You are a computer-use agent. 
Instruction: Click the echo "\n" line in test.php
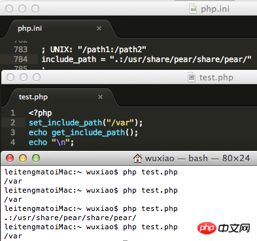pyautogui.click(x=51, y=142)
